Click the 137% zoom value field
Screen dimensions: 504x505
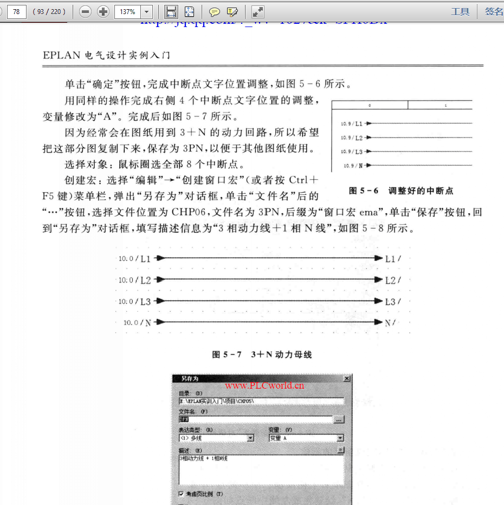(x=128, y=12)
